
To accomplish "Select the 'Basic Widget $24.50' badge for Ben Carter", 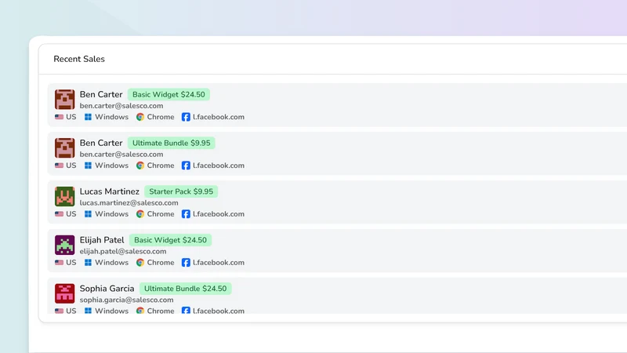I will point(169,94).
